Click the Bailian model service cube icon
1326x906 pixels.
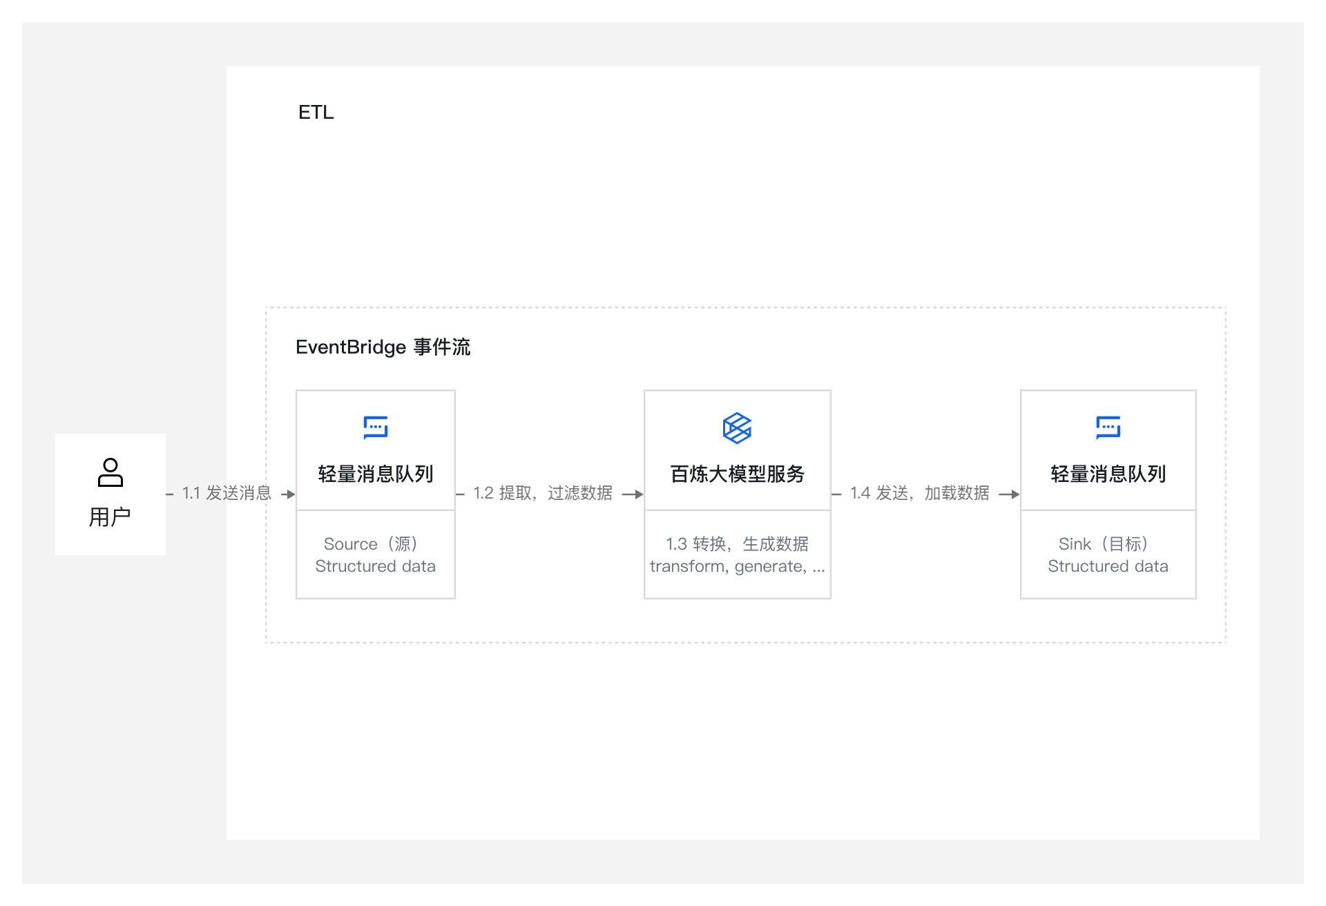(737, 428)
